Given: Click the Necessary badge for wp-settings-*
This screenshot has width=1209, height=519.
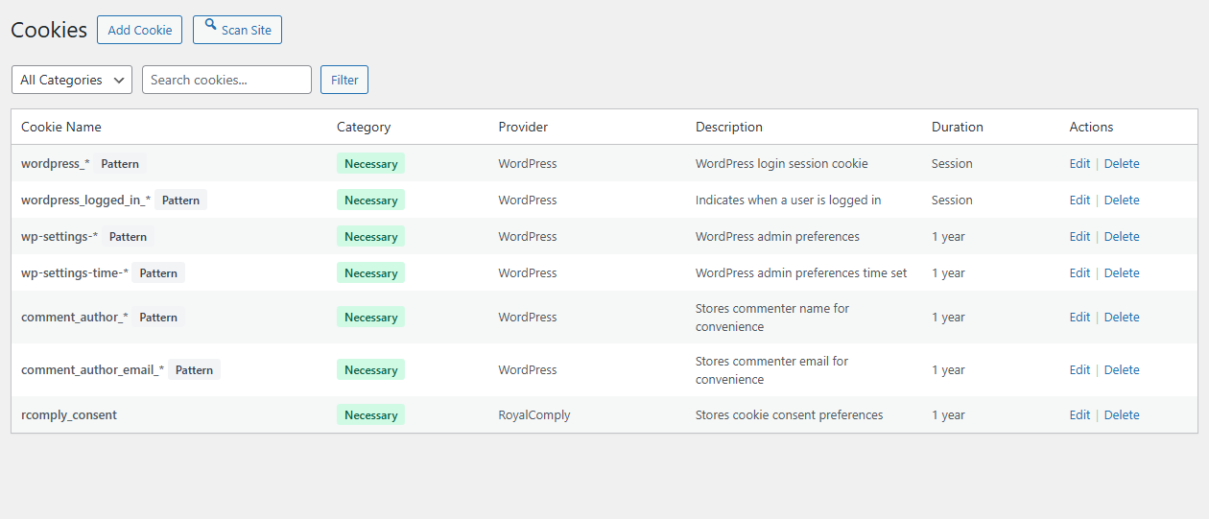Looking at the screenshot, I should click(x=370, y=236).
